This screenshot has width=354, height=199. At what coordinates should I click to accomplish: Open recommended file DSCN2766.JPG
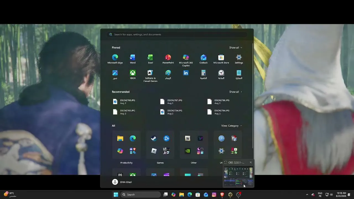click(218, 102)
